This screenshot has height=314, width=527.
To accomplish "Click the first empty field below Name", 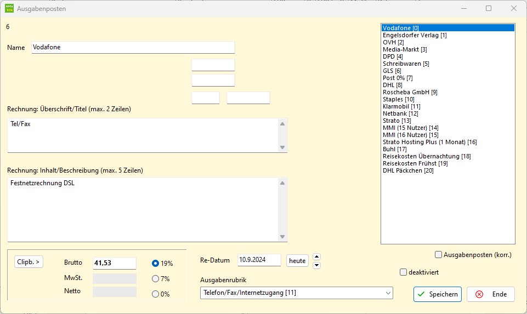I will 213,65.
